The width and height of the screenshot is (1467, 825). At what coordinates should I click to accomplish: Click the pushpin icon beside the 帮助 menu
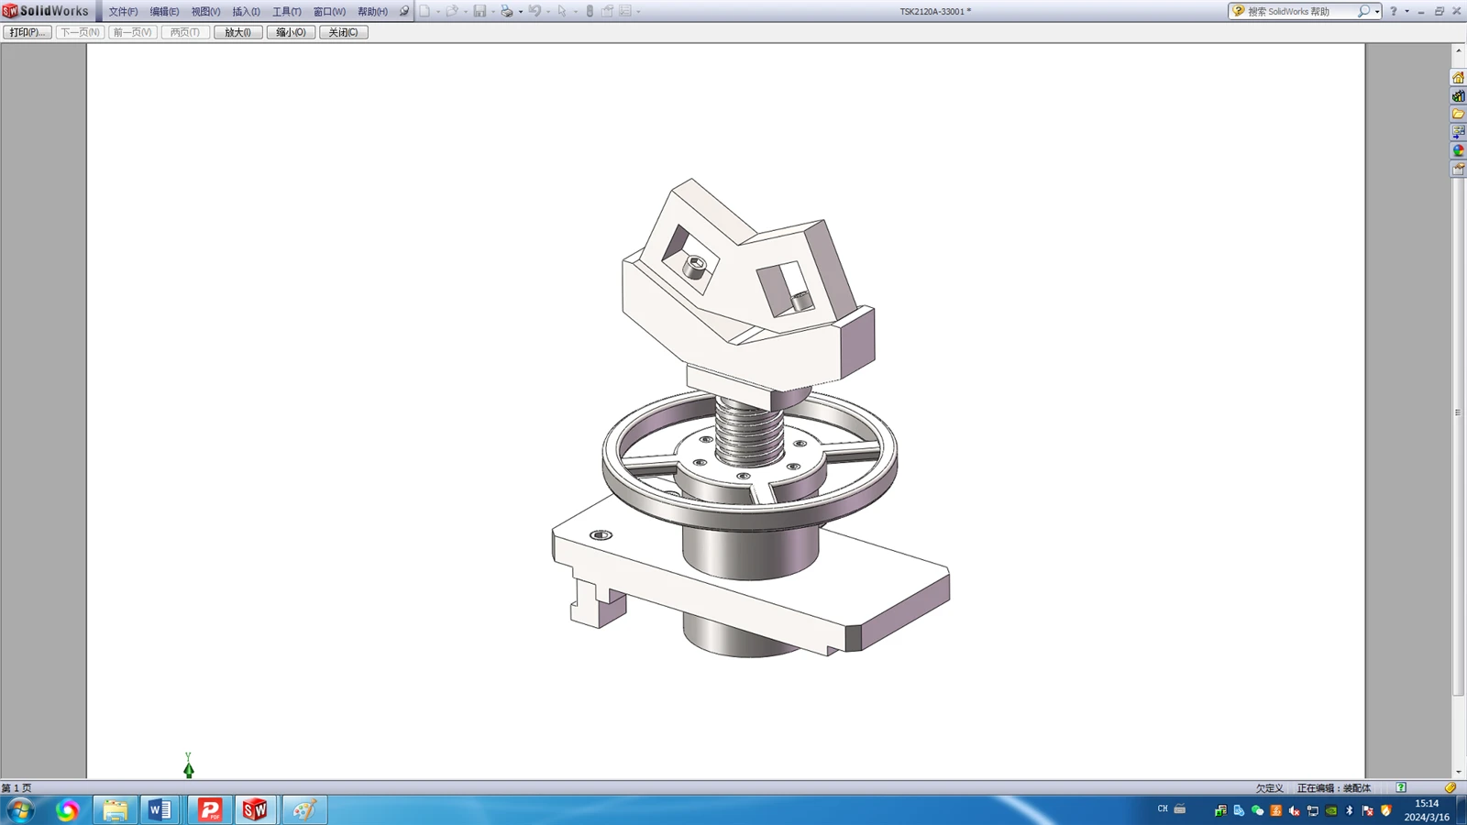point(403,11)
